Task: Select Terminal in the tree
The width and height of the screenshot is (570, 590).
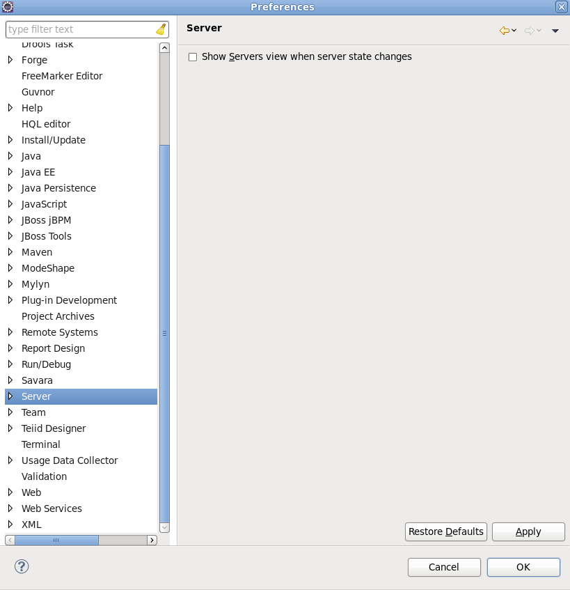Action: [x=40, y=444]
